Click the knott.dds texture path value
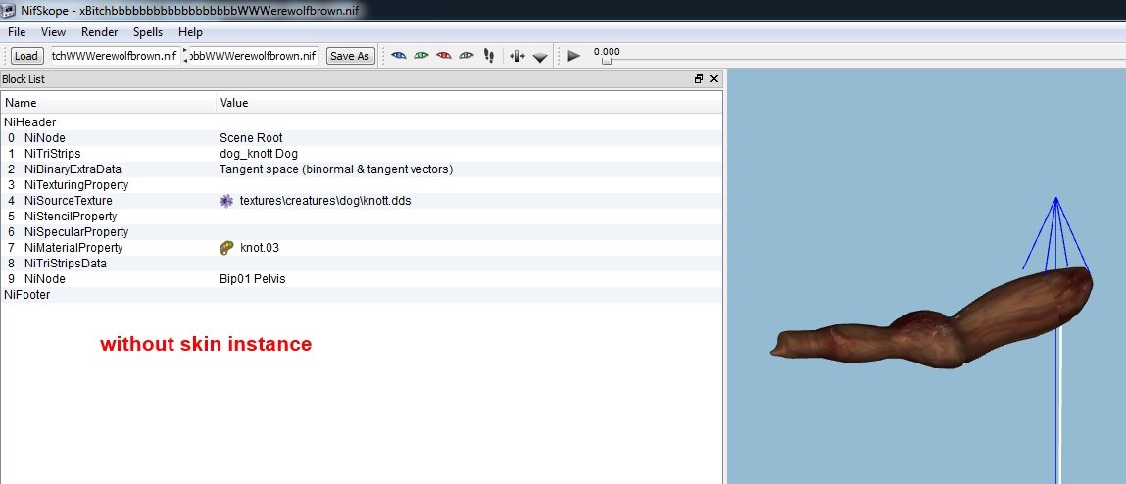This screenshot has width=1126, height=484. pos(325,201)
